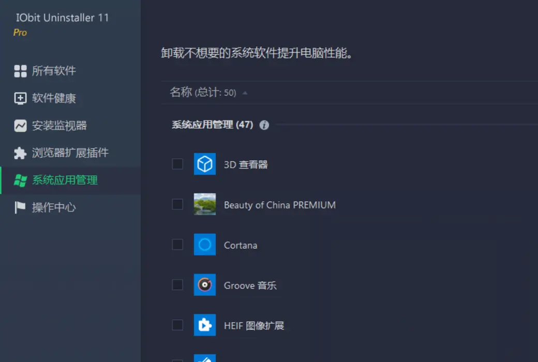
Task: Click the info icon beside 系统应用管理 (47)
Action: (x=264, y=125)
